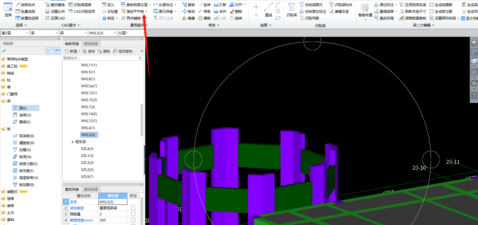The width and height of the screenshot is (478, 225).
Task: Click the 打断 break tool
Action: coord(220,5)
